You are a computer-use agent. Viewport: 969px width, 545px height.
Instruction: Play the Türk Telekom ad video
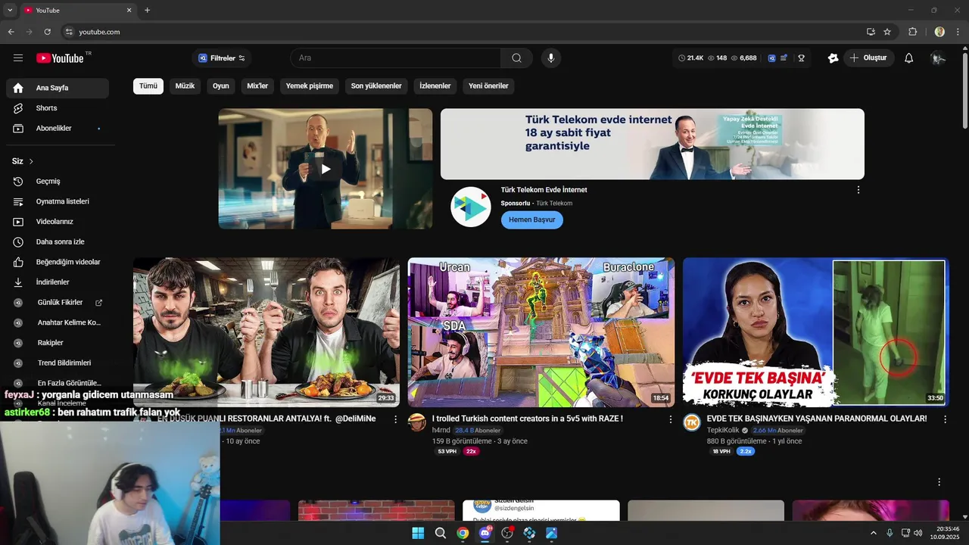point(326,169)
